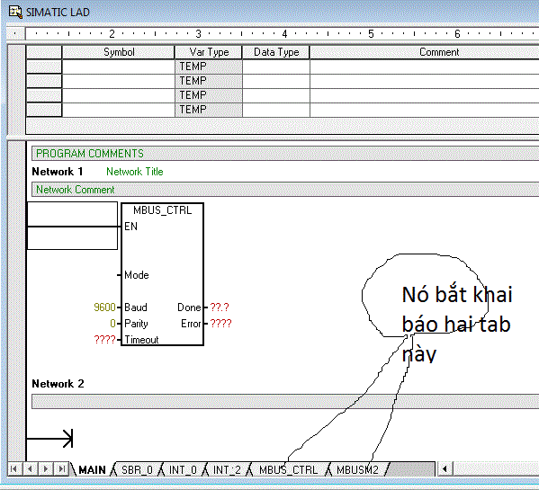The image size is (539, 490).
Task: Go to first tab navigation arrow
Action: coord(13,469)
